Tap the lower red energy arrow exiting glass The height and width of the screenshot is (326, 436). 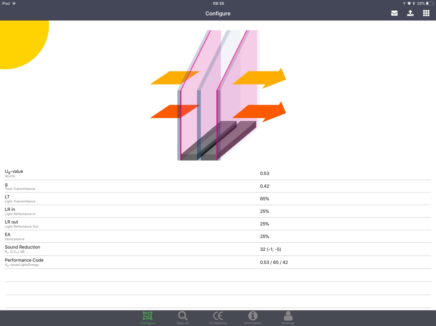(259, 112)
